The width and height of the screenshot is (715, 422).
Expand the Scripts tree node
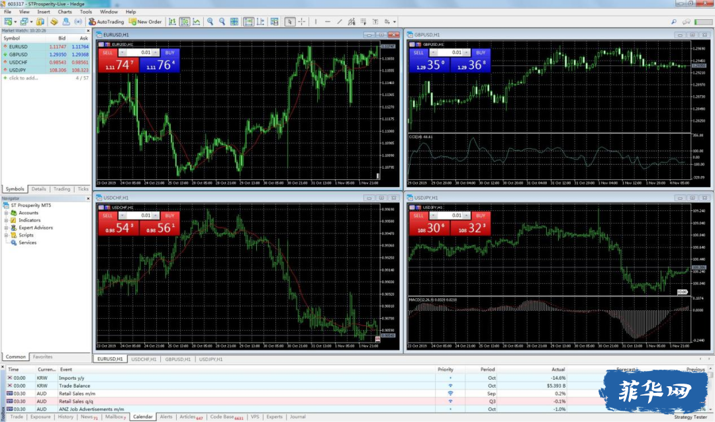[6, 235]
